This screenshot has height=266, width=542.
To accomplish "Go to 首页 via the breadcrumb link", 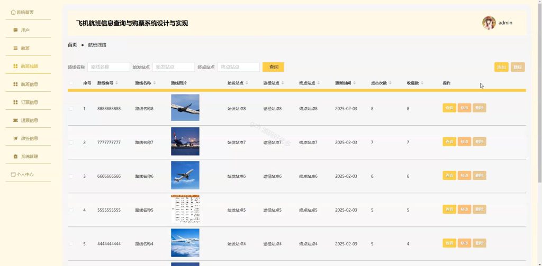I will pyautogui.click(x=72, y=45).
